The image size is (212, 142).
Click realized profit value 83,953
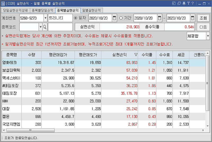pyautogui.click(x=132, y=63)
